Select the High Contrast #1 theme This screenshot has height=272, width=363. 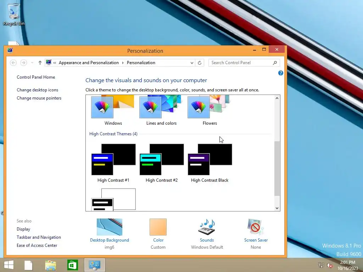pyautogui.click(x=113, y=163)
